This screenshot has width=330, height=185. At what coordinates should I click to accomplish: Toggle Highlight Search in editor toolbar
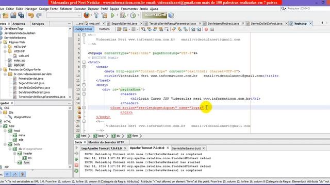161,29
